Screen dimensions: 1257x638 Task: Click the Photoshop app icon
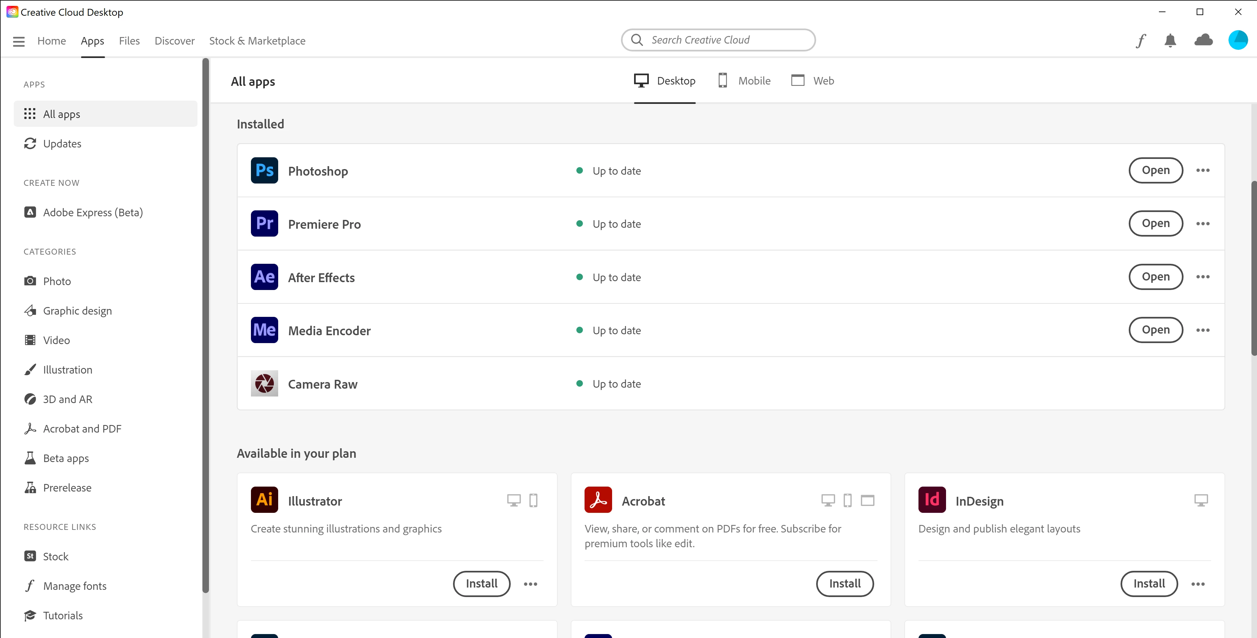click(264, 171)
